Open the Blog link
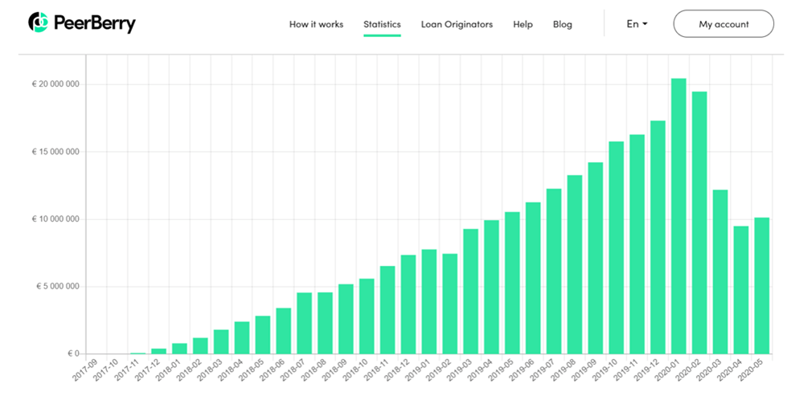 click(x=563, y=24)
